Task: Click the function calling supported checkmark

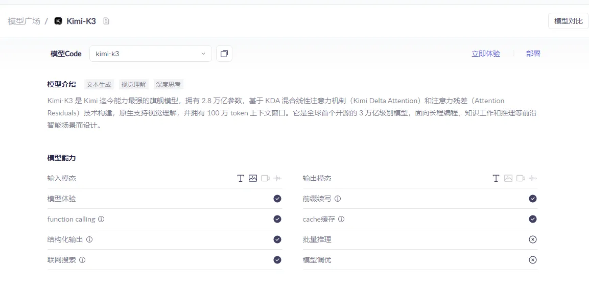Action: pyautogui.click(x=277, y=219)
